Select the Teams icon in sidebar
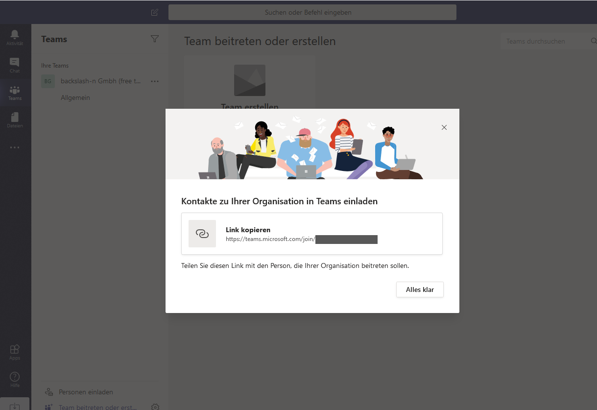The width and height of the screenshot is (597, 410). (15, 92)
